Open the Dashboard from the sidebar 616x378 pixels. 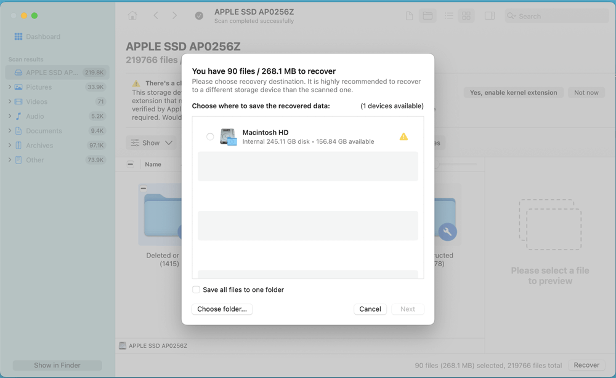37,36
